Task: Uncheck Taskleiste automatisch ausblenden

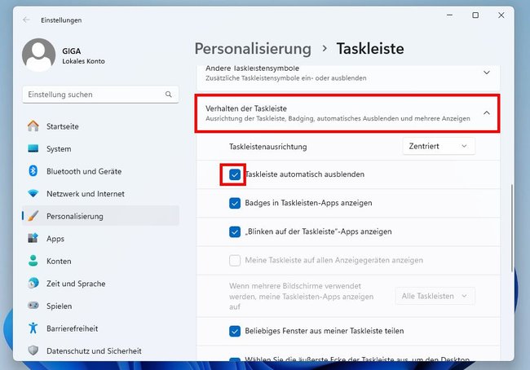Action: 235,174
